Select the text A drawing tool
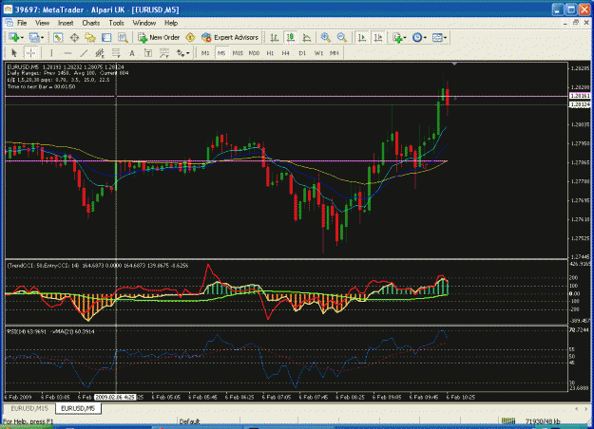Image resolution: width=594 pixels, height=429 pixels. pyautogui.click(x=132, y=53)
